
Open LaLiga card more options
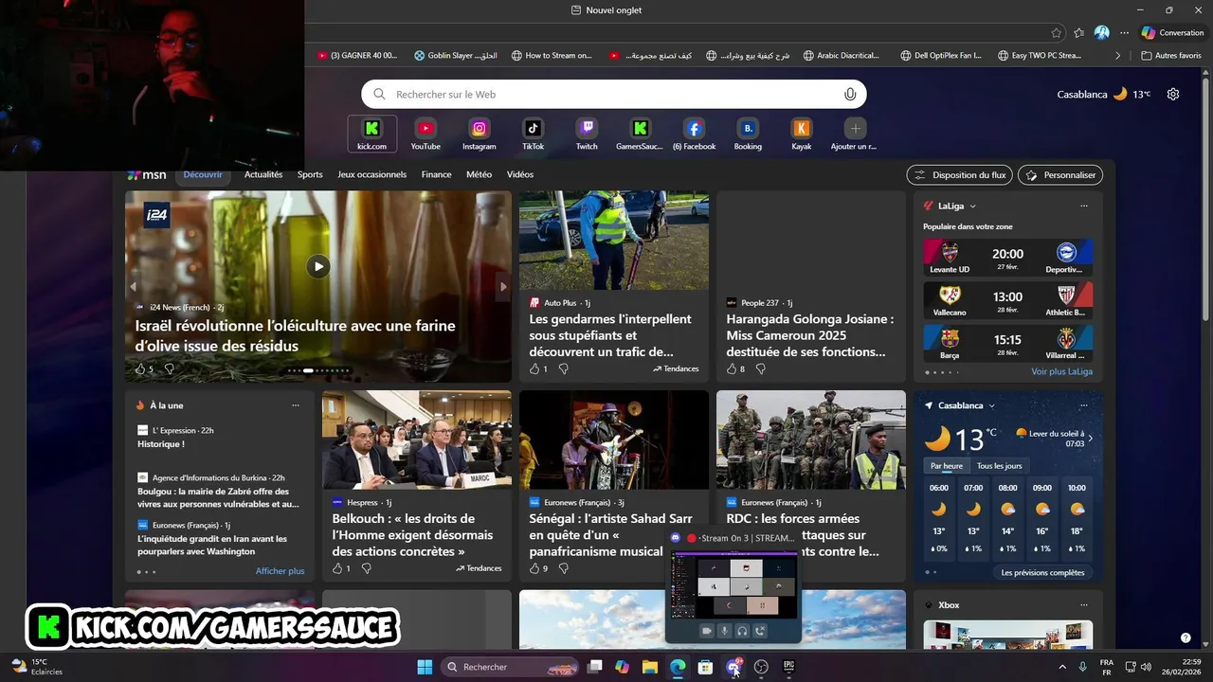pos(1084,206)
